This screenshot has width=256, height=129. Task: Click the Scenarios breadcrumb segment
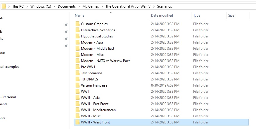click(x=165, y=6)
